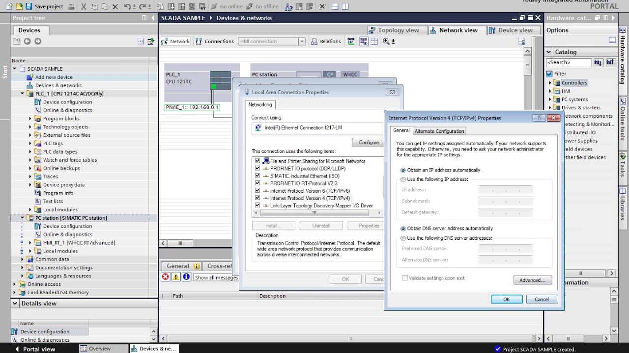Click Cancel in the IPv4 Properties dialog
The height and width of the screenshot is (353, 629).
[x=542, y=300]
